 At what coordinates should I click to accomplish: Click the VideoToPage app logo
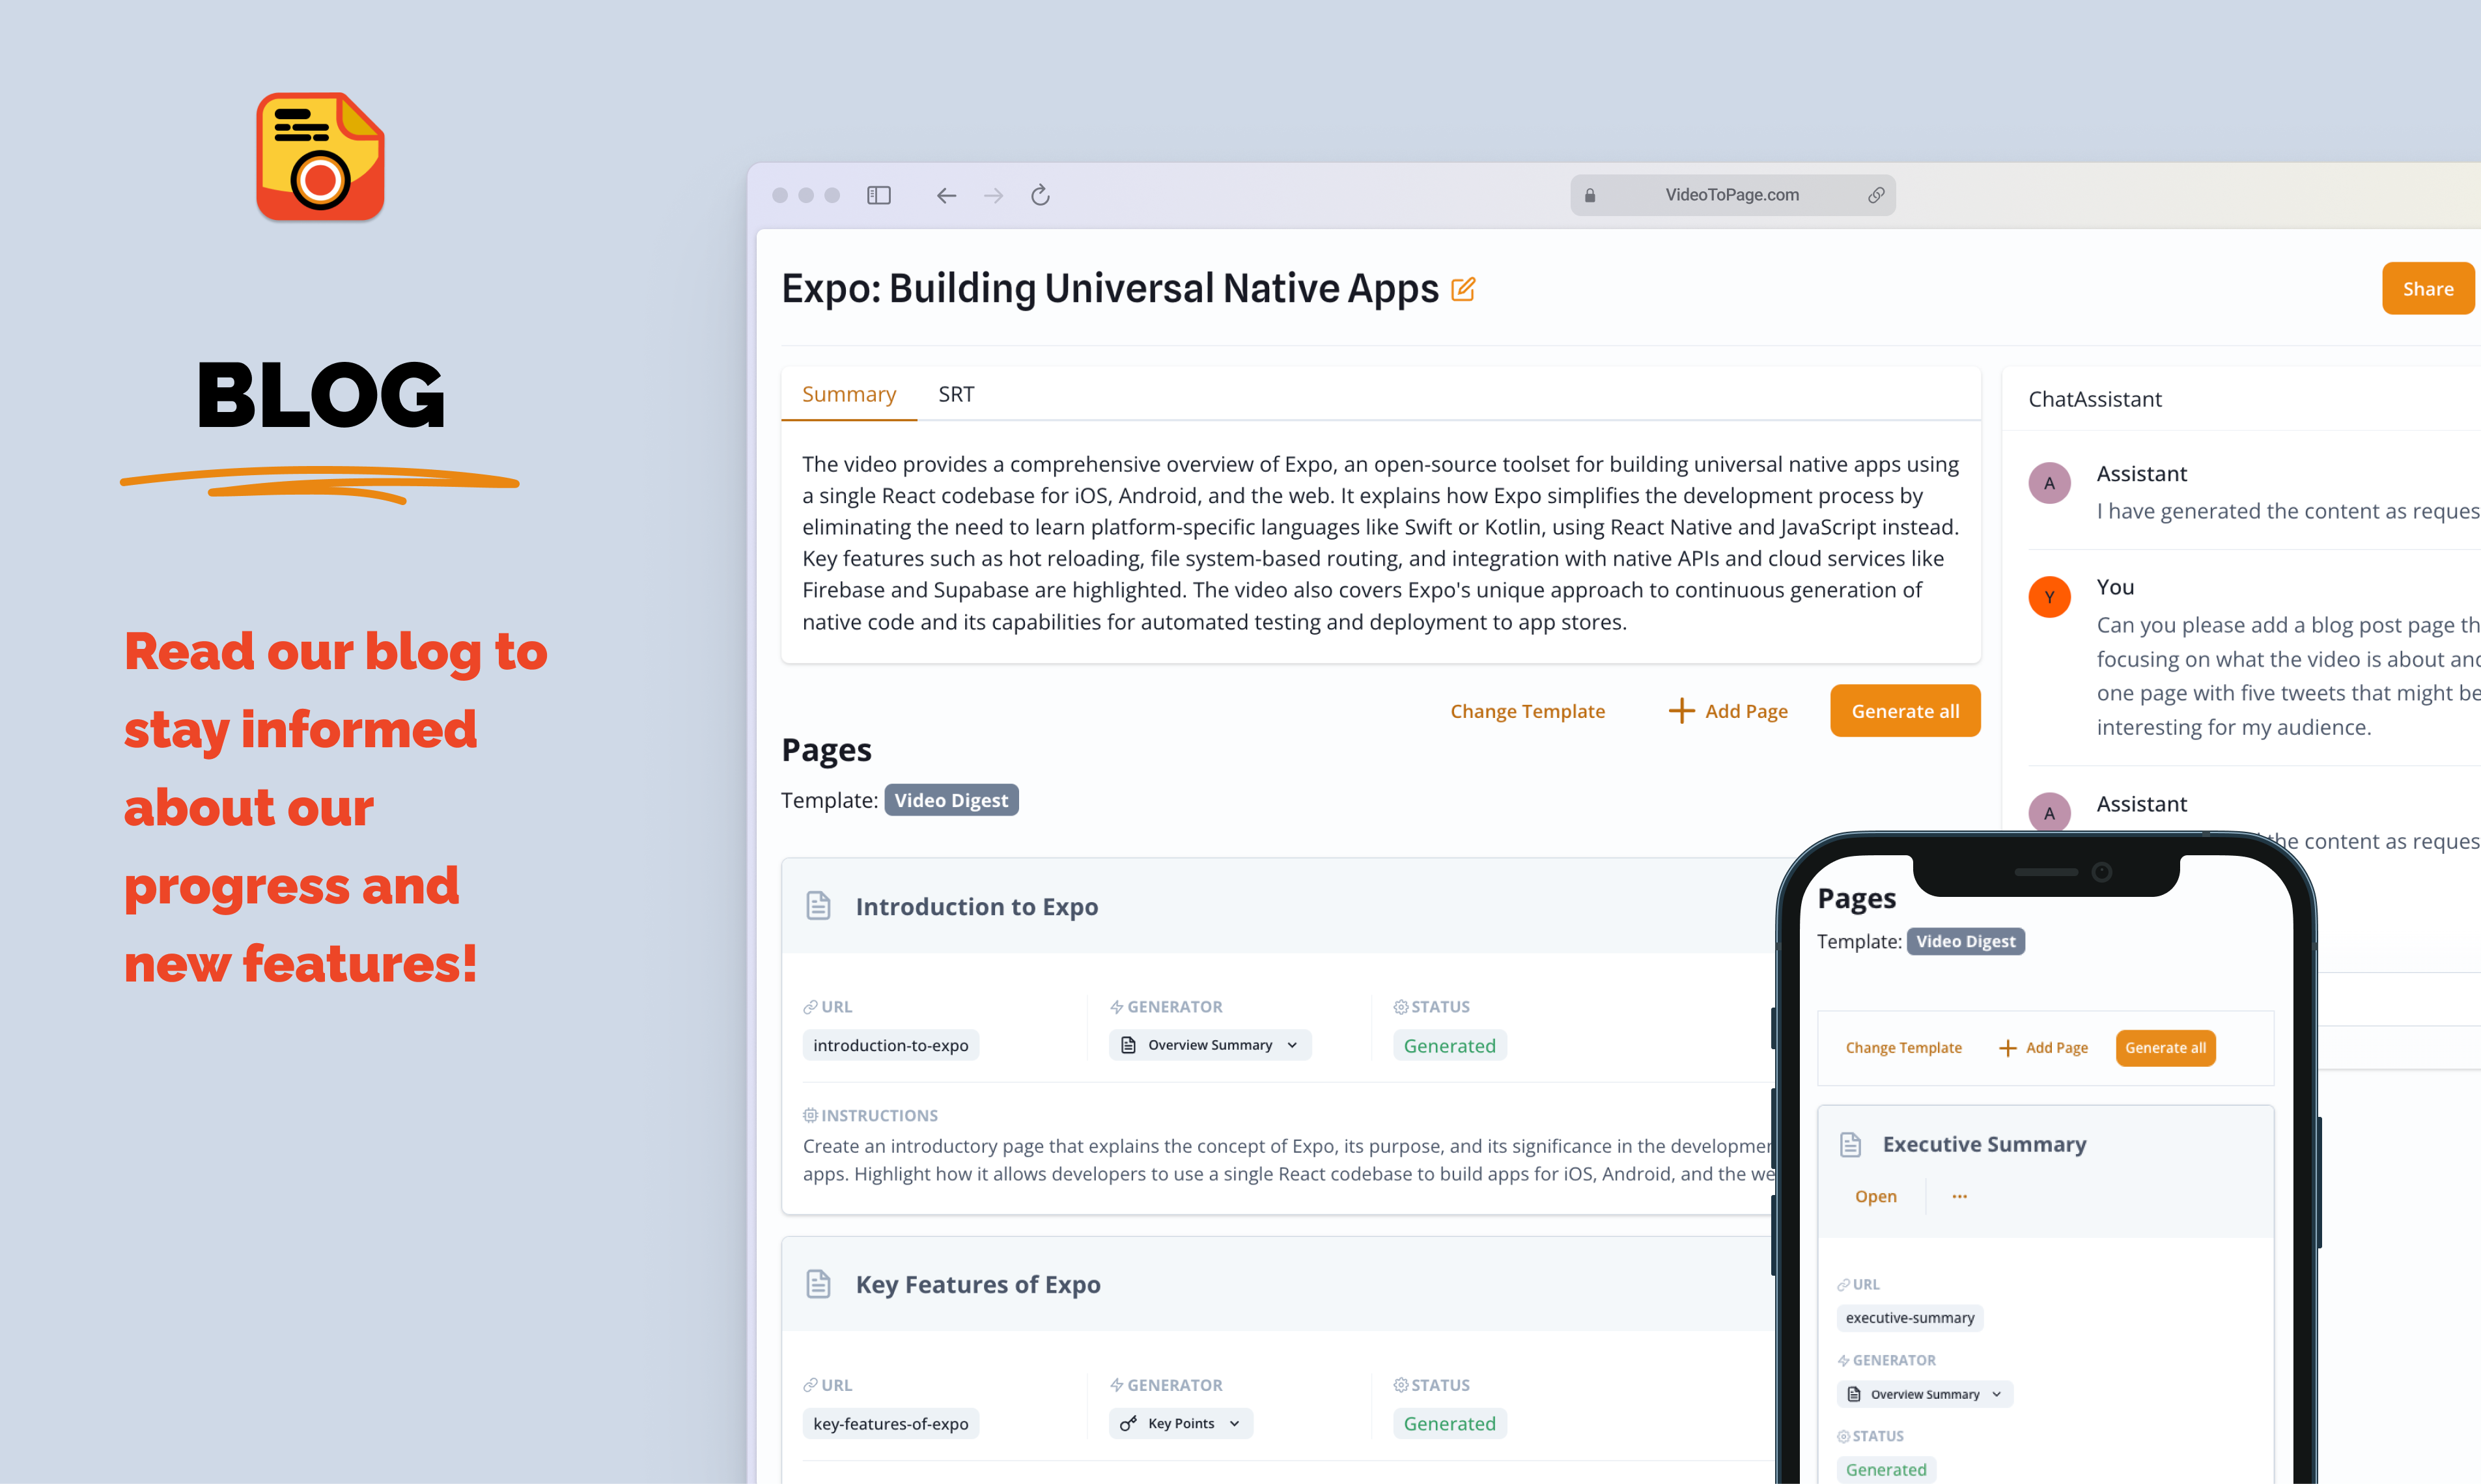[320, 157]
